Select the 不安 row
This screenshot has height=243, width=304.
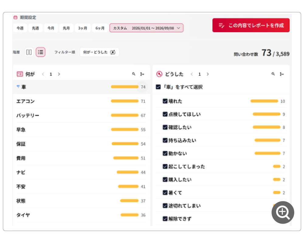tap(81, 187)
